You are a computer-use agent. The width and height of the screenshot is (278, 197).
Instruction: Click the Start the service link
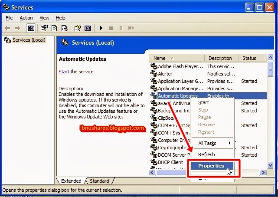tap(64, 72)
